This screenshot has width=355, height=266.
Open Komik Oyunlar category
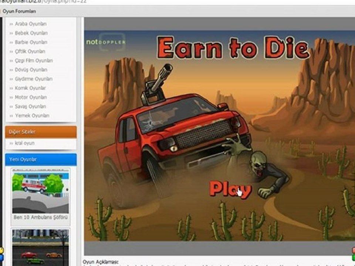(30, 88)
